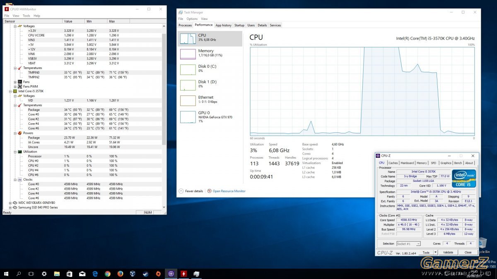Open Microsoft Store from the taskbar
This screenshot has height=279, width=497.
pos(70,274)
